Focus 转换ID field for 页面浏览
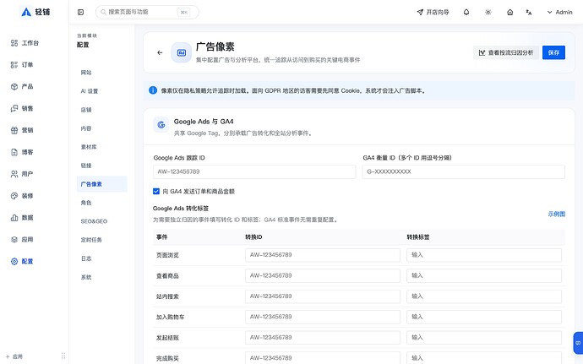The image size is (583, 364). coord(323,255)
